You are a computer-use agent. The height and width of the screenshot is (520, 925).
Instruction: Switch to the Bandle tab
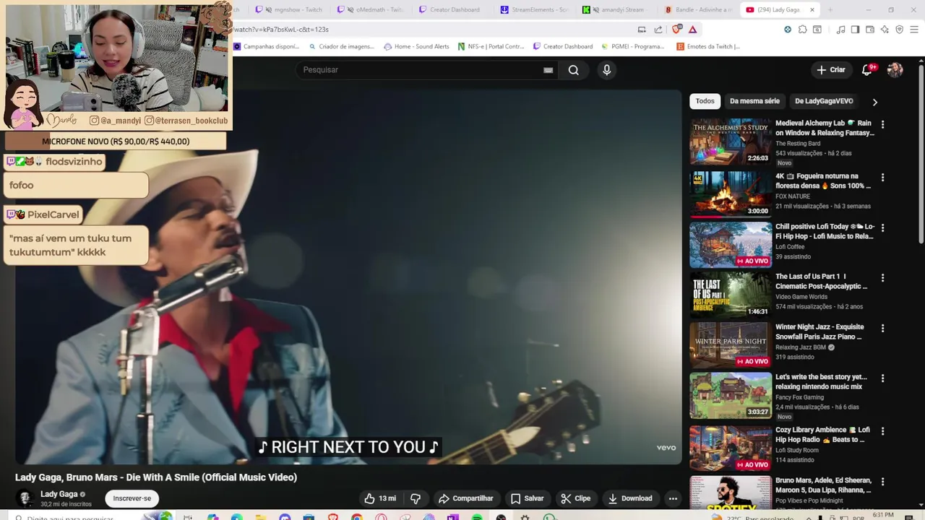click(700, 9)
